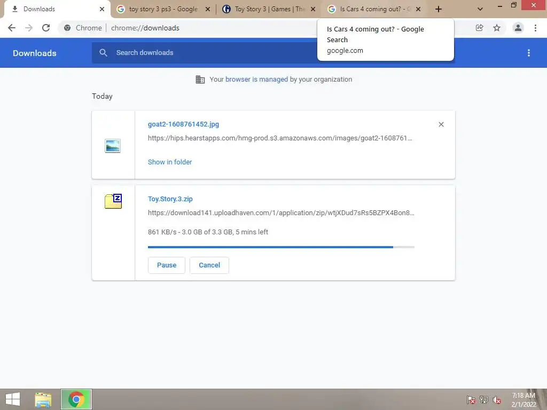The width and height of the screenshot is (547, 410).
Task: Remove goat2-1608761452.jpg from the list
Action: tap(441, 124)
